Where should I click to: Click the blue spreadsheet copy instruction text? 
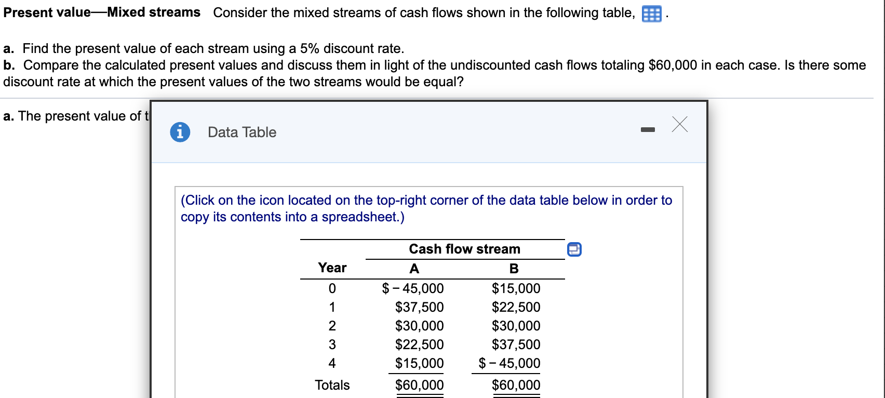426,208
